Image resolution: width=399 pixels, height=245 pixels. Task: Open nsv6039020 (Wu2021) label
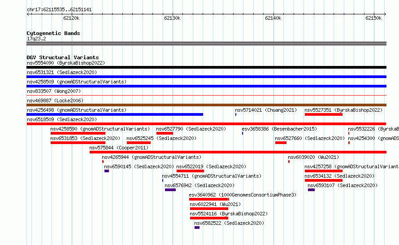(313, 157)
